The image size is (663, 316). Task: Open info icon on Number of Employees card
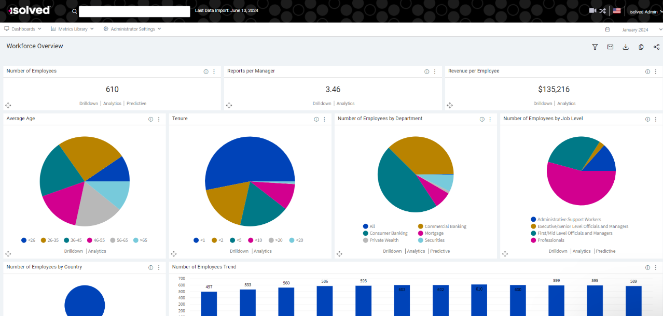206,71
